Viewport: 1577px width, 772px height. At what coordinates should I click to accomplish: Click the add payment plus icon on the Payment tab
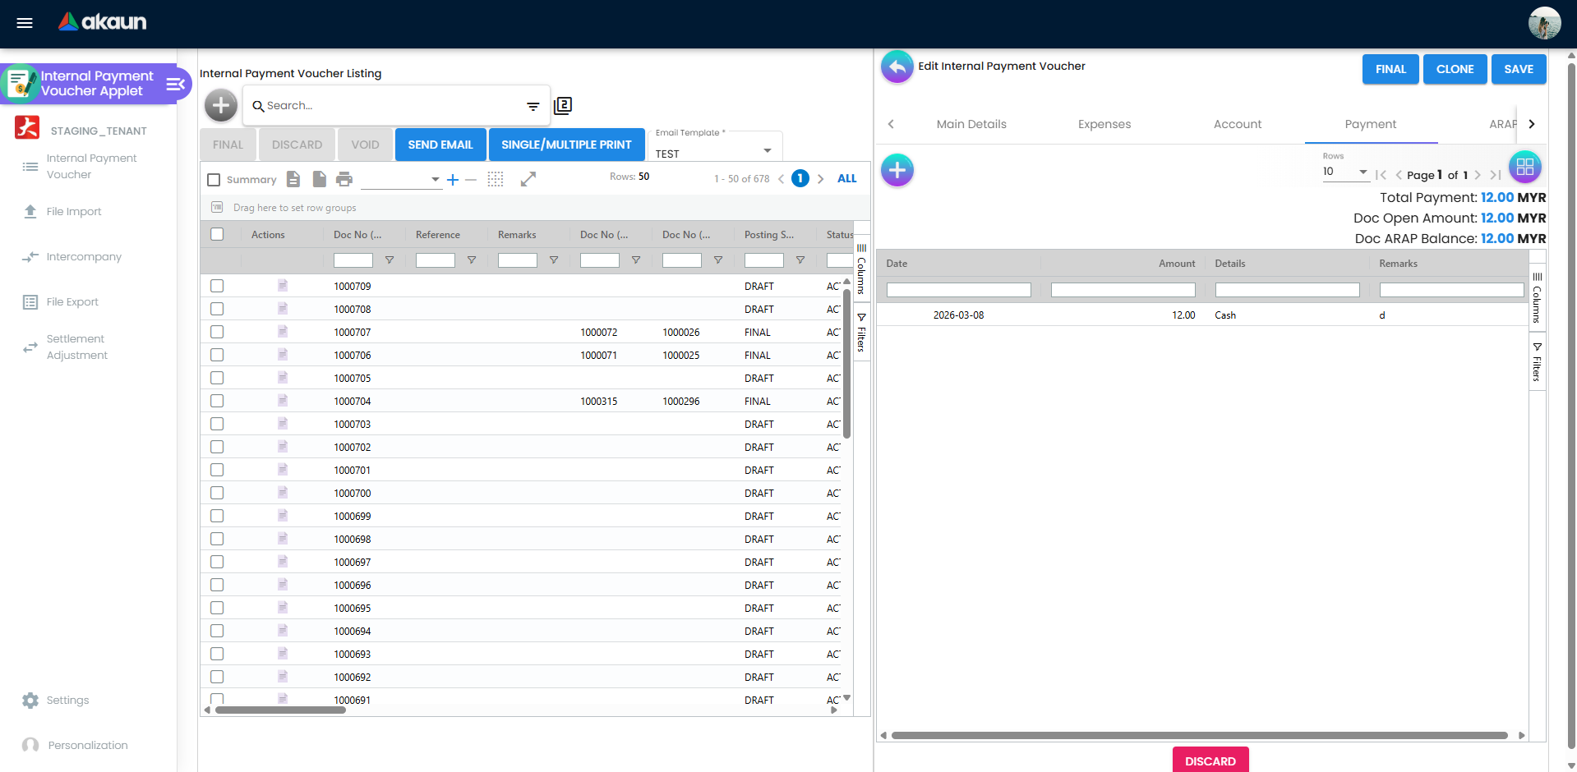[x=897, y=170]
